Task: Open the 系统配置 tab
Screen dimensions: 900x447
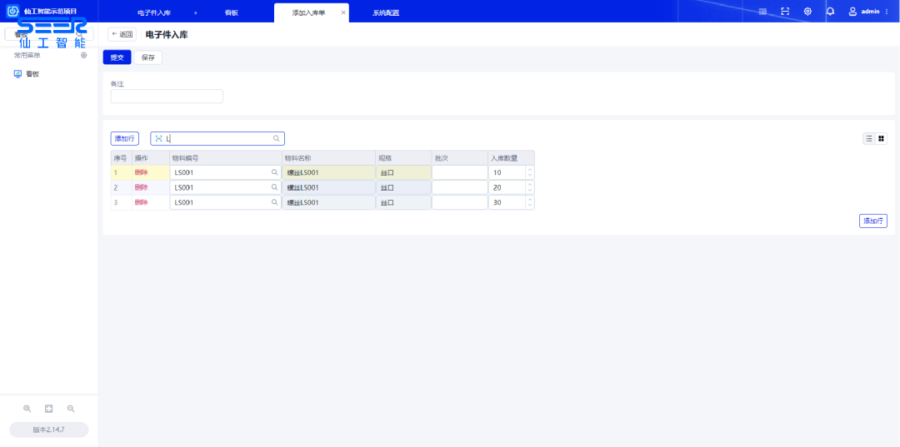Action: click(386, 13)
